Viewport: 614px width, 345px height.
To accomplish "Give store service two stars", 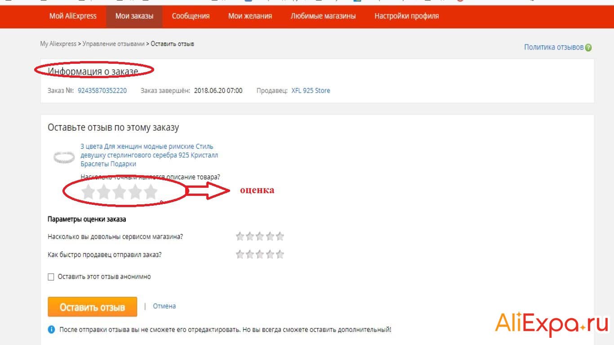I will point(250,236).
